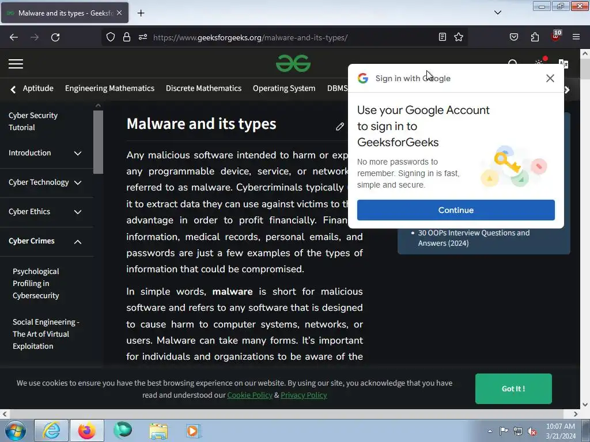This screenshot has height=442, width=590.
Task: Open the taskbar clock showing 10:07 AM
Action: (560, 431)
